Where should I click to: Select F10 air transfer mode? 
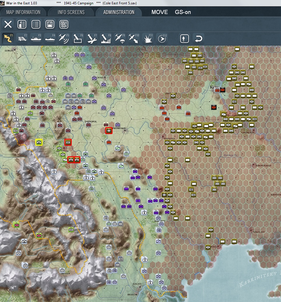click(x=134, y=38)
